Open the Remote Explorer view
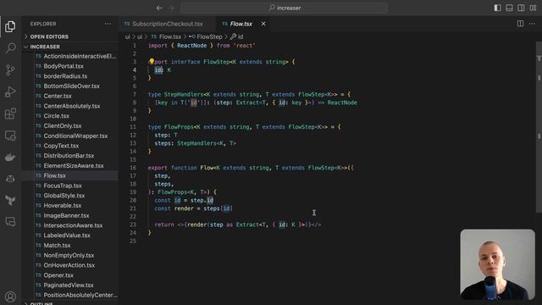This screenshot has height=305, width=542. coord(10,136)
